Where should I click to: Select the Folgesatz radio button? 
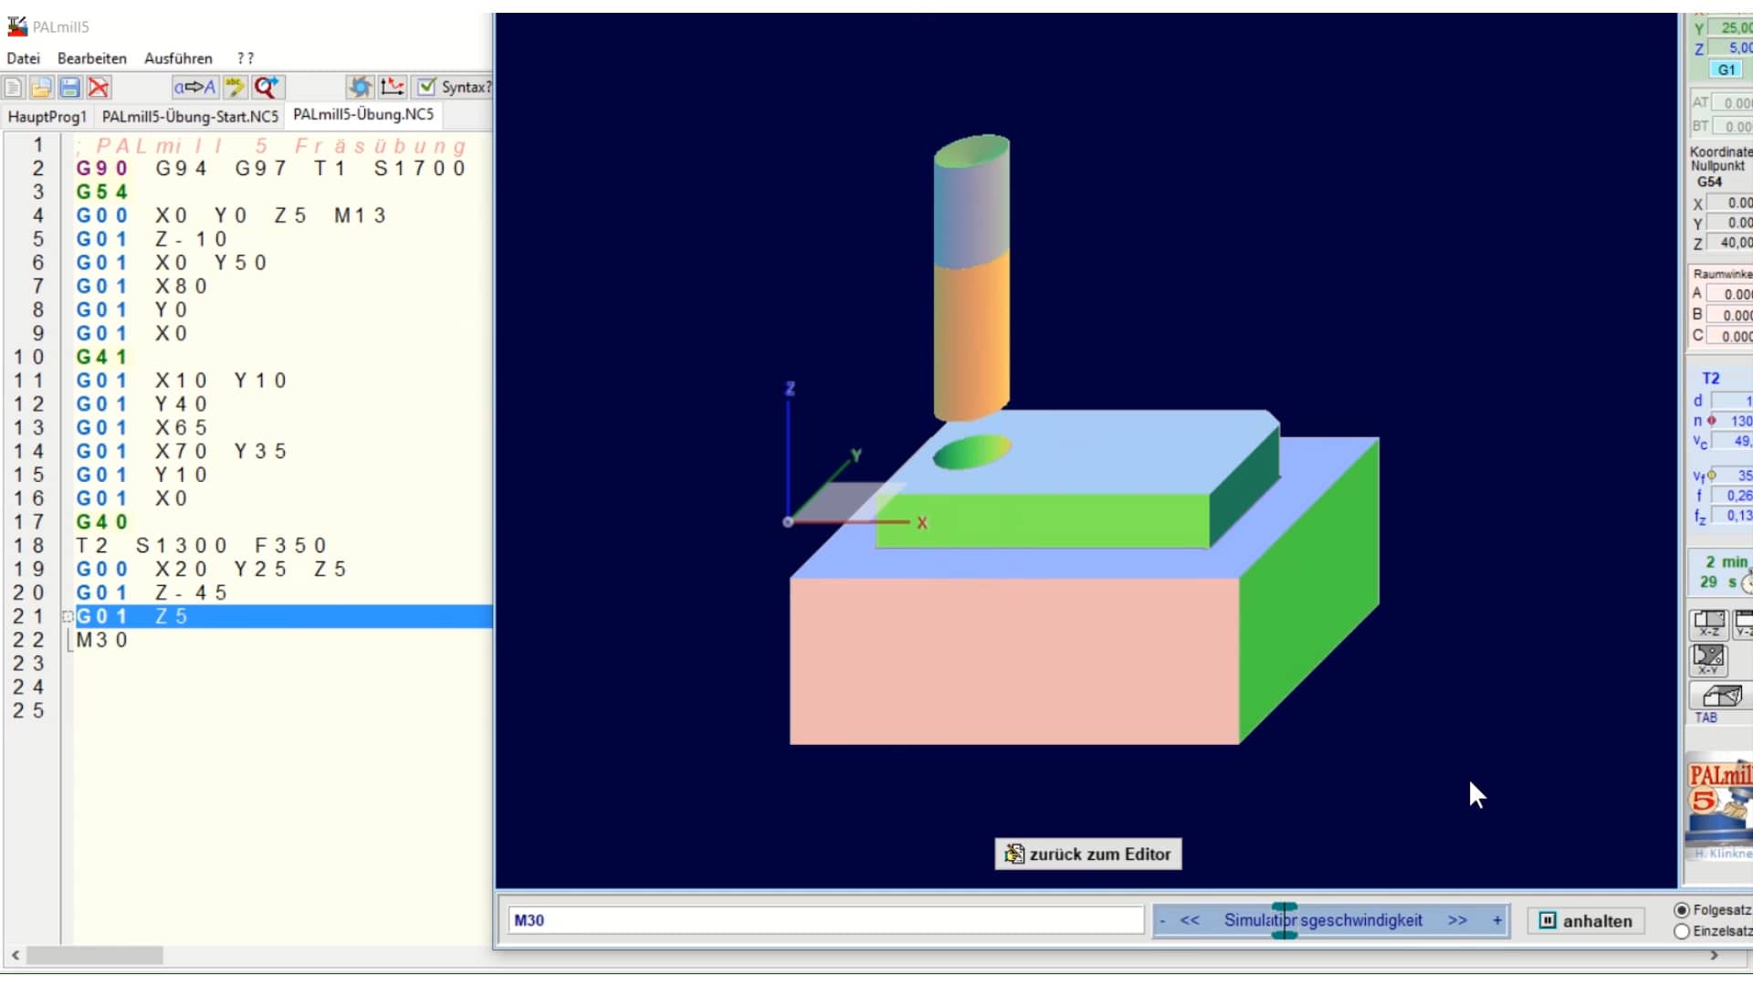[x=1680, y=910]
